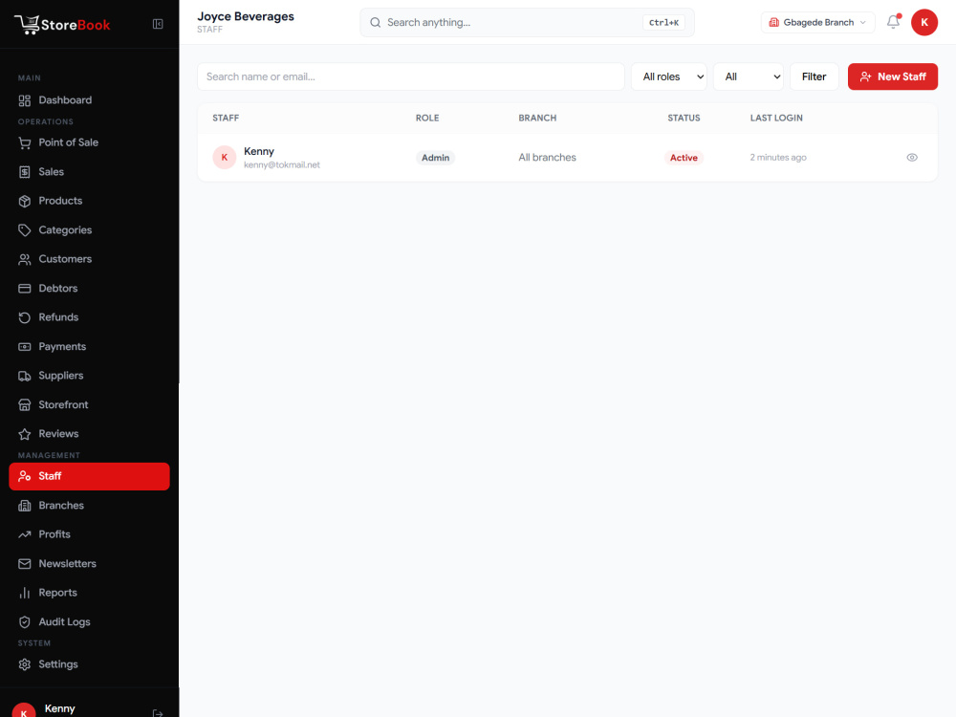Open the All roles dropdown
Viewport: 956px width, 717px height.
[669, 76]
